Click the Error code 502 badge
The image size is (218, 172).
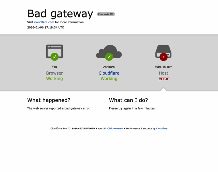click(106, 14)
